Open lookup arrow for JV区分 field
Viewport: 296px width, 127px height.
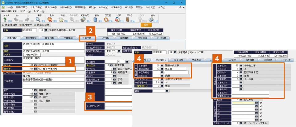tap(114, 76)
